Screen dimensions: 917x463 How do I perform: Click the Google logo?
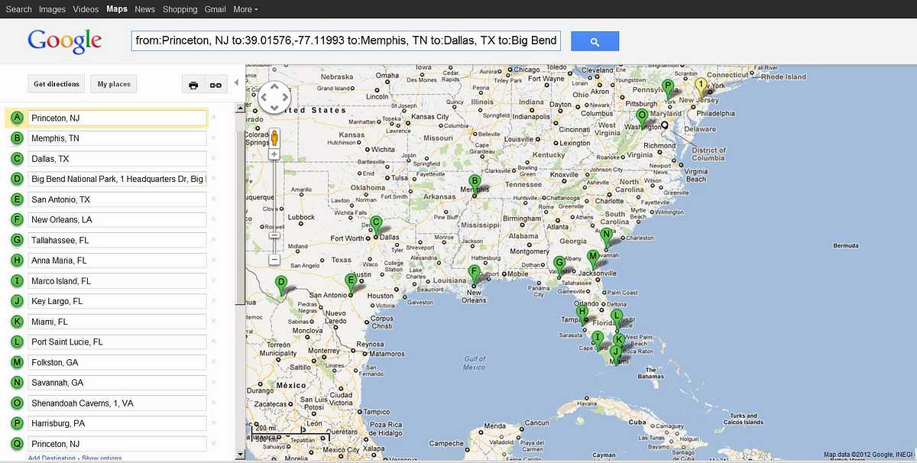pos(64,41)
